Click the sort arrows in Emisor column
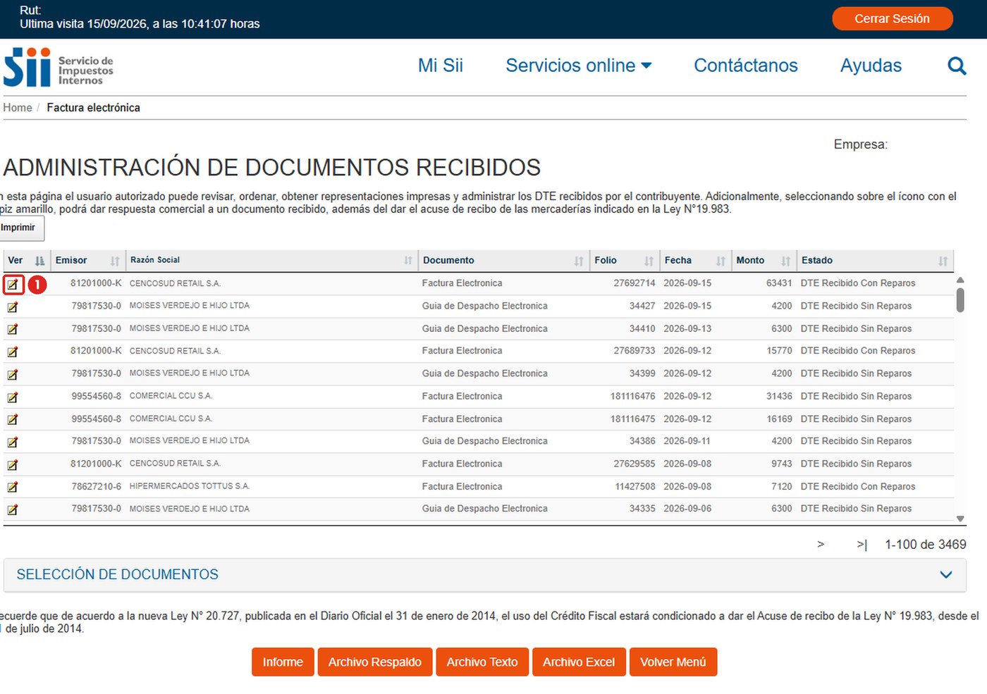 pos(115,261)
